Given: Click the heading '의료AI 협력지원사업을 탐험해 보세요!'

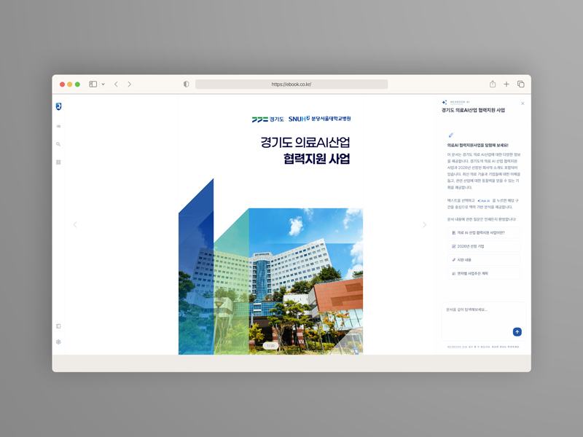Looking at the screenshot, I should tap(477, 145).
